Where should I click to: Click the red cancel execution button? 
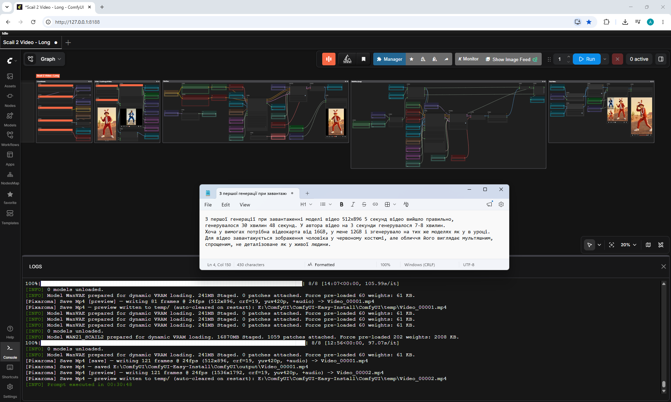click(618, 59)
